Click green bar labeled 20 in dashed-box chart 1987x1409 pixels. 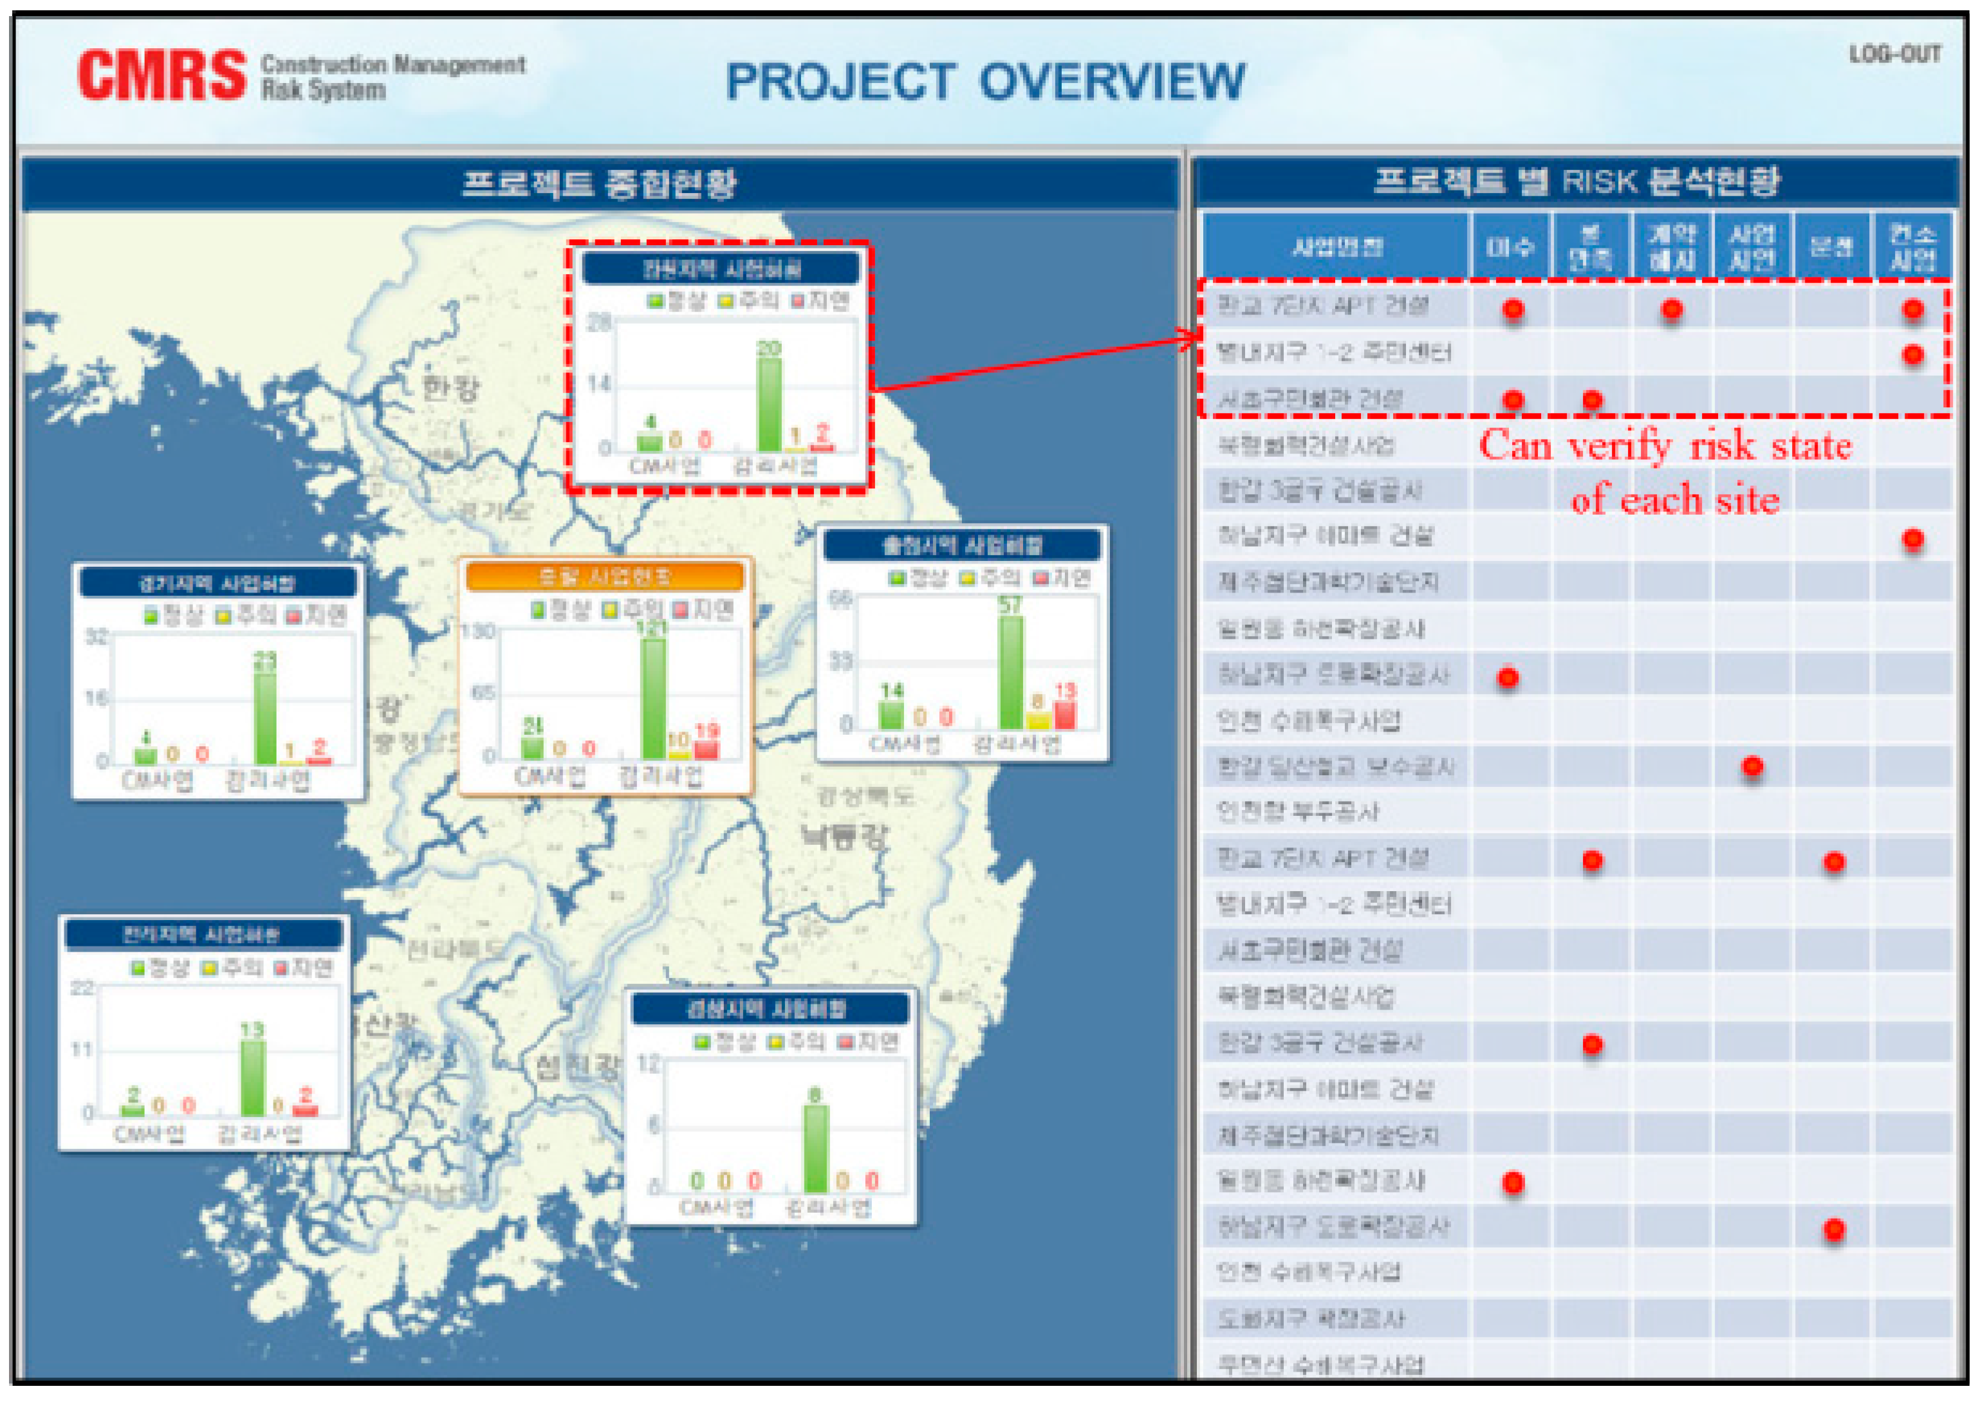point(769,403)
